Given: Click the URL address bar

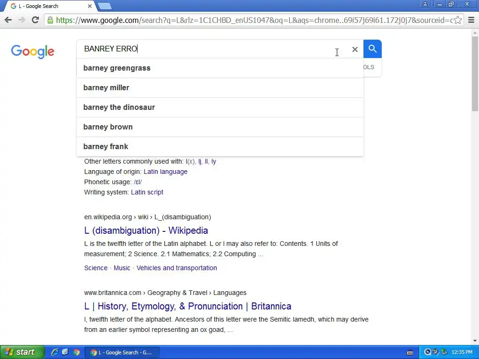Looking at the screenshot, I should (x=254, y=20).
